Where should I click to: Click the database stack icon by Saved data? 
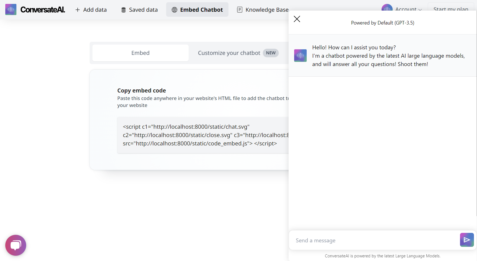click(x=124, y=10)
